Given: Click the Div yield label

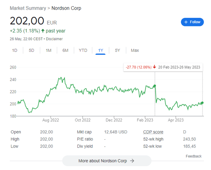Looking at the screenshot, I should point(85,146).
